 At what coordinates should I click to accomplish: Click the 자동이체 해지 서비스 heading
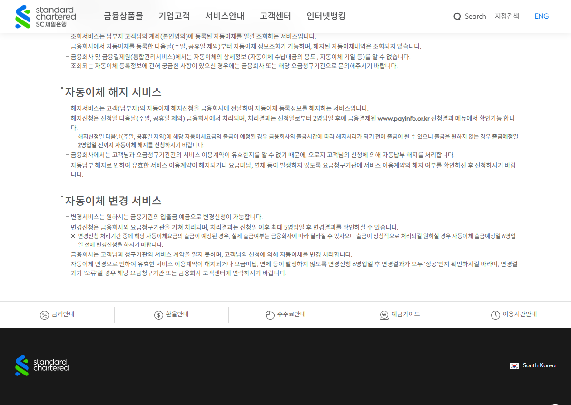[x=113, y=92]
